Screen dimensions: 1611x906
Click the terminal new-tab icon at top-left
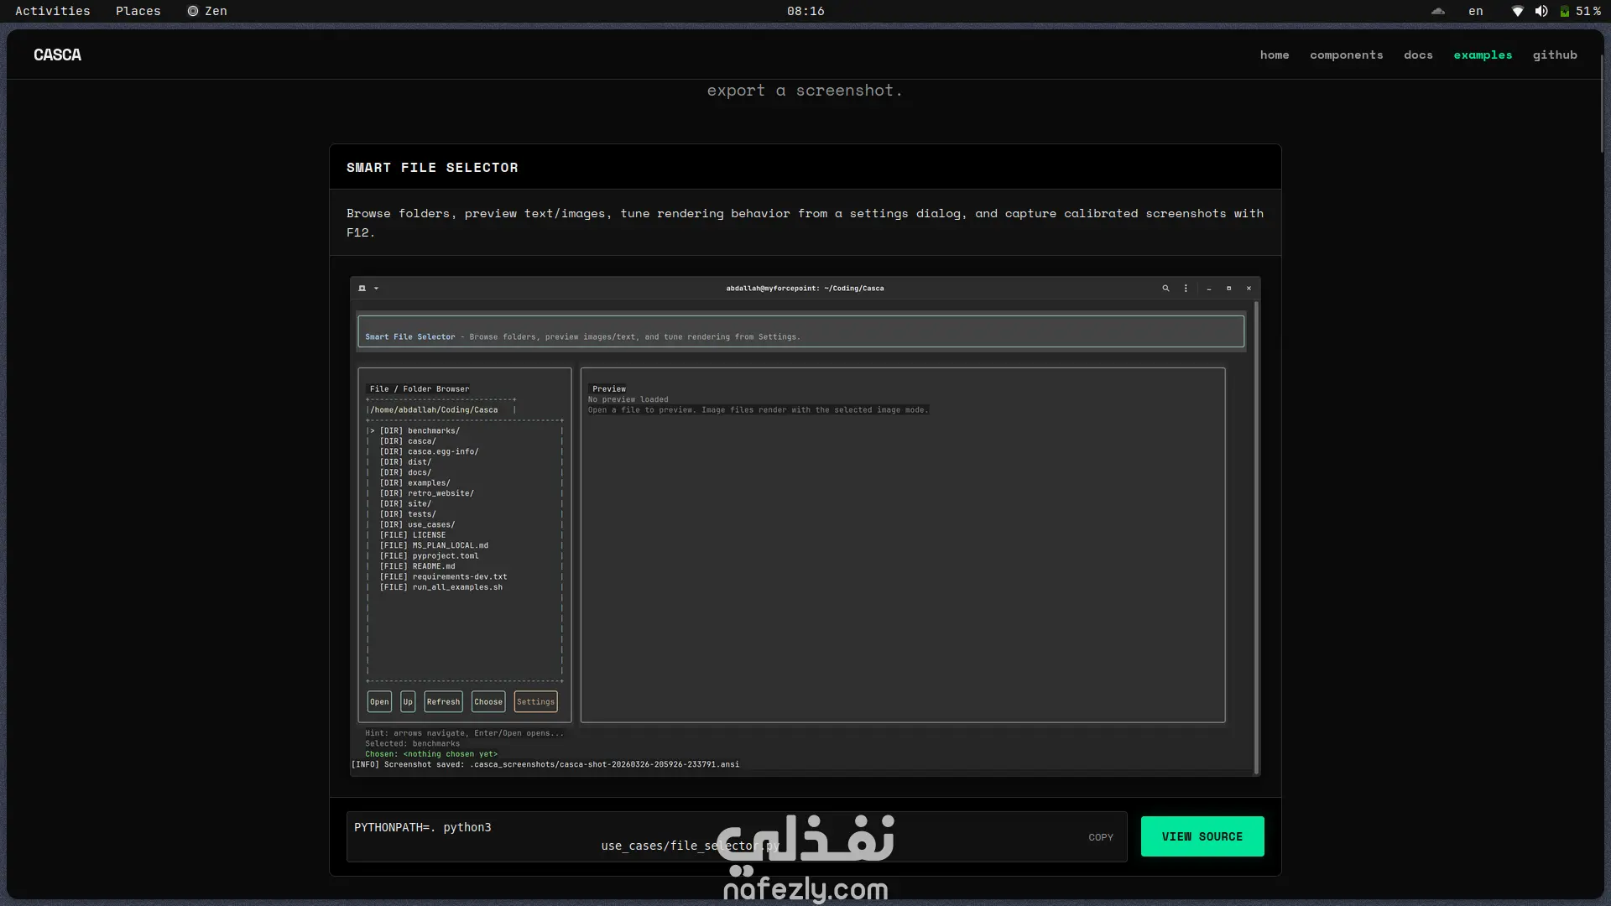click(362, 288)
